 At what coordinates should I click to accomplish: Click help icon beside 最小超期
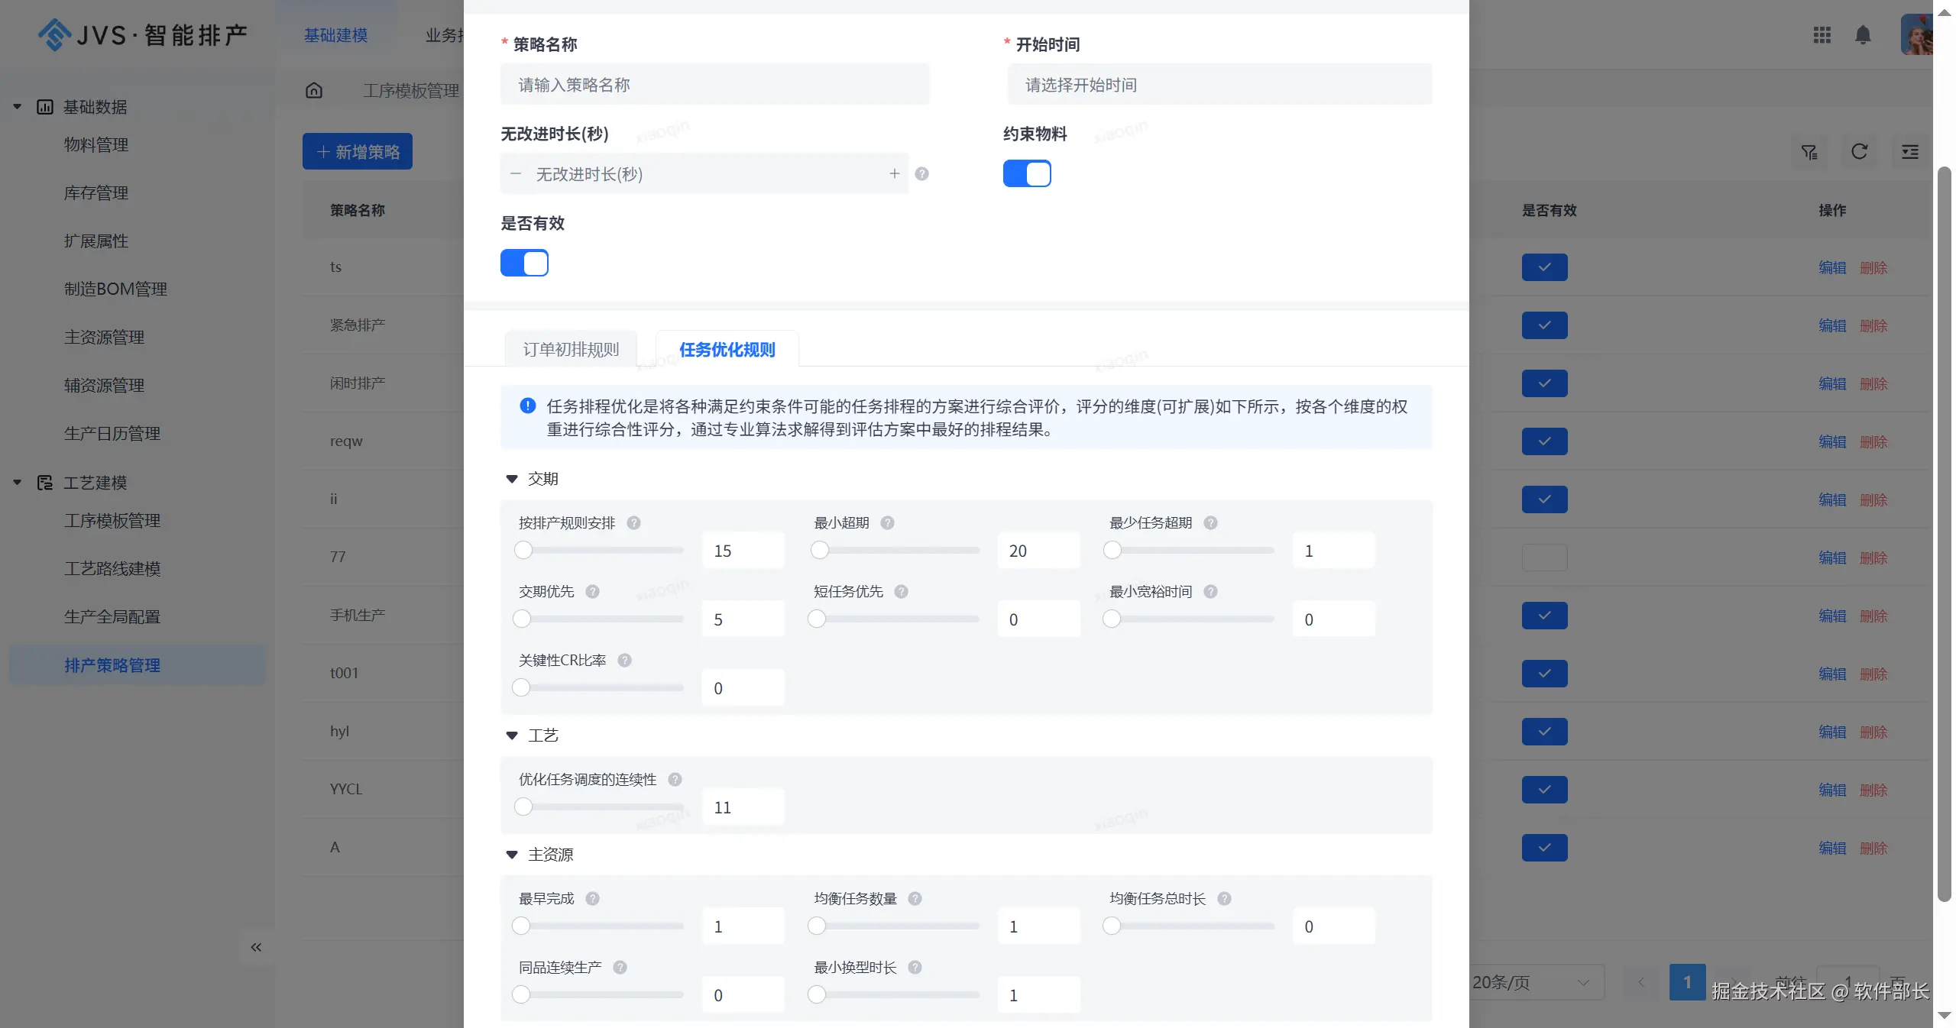(887, 523)
